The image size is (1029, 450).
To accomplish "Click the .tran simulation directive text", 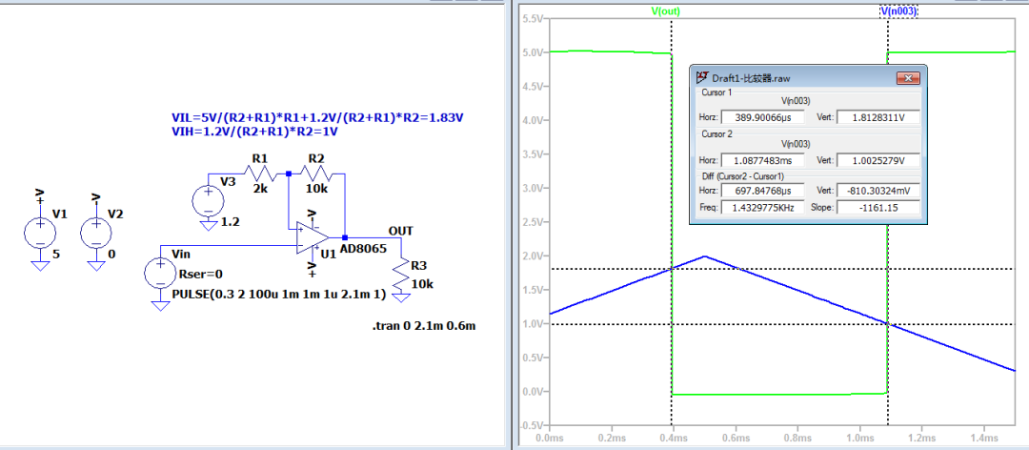I will pos(423,327).
